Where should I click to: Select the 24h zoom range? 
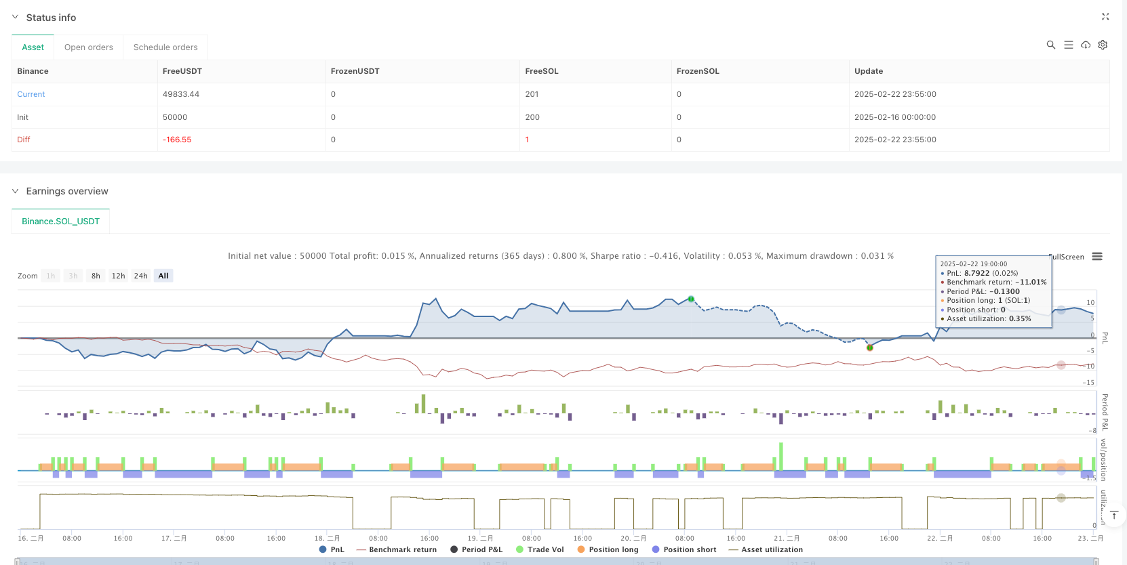pos(140,276)
